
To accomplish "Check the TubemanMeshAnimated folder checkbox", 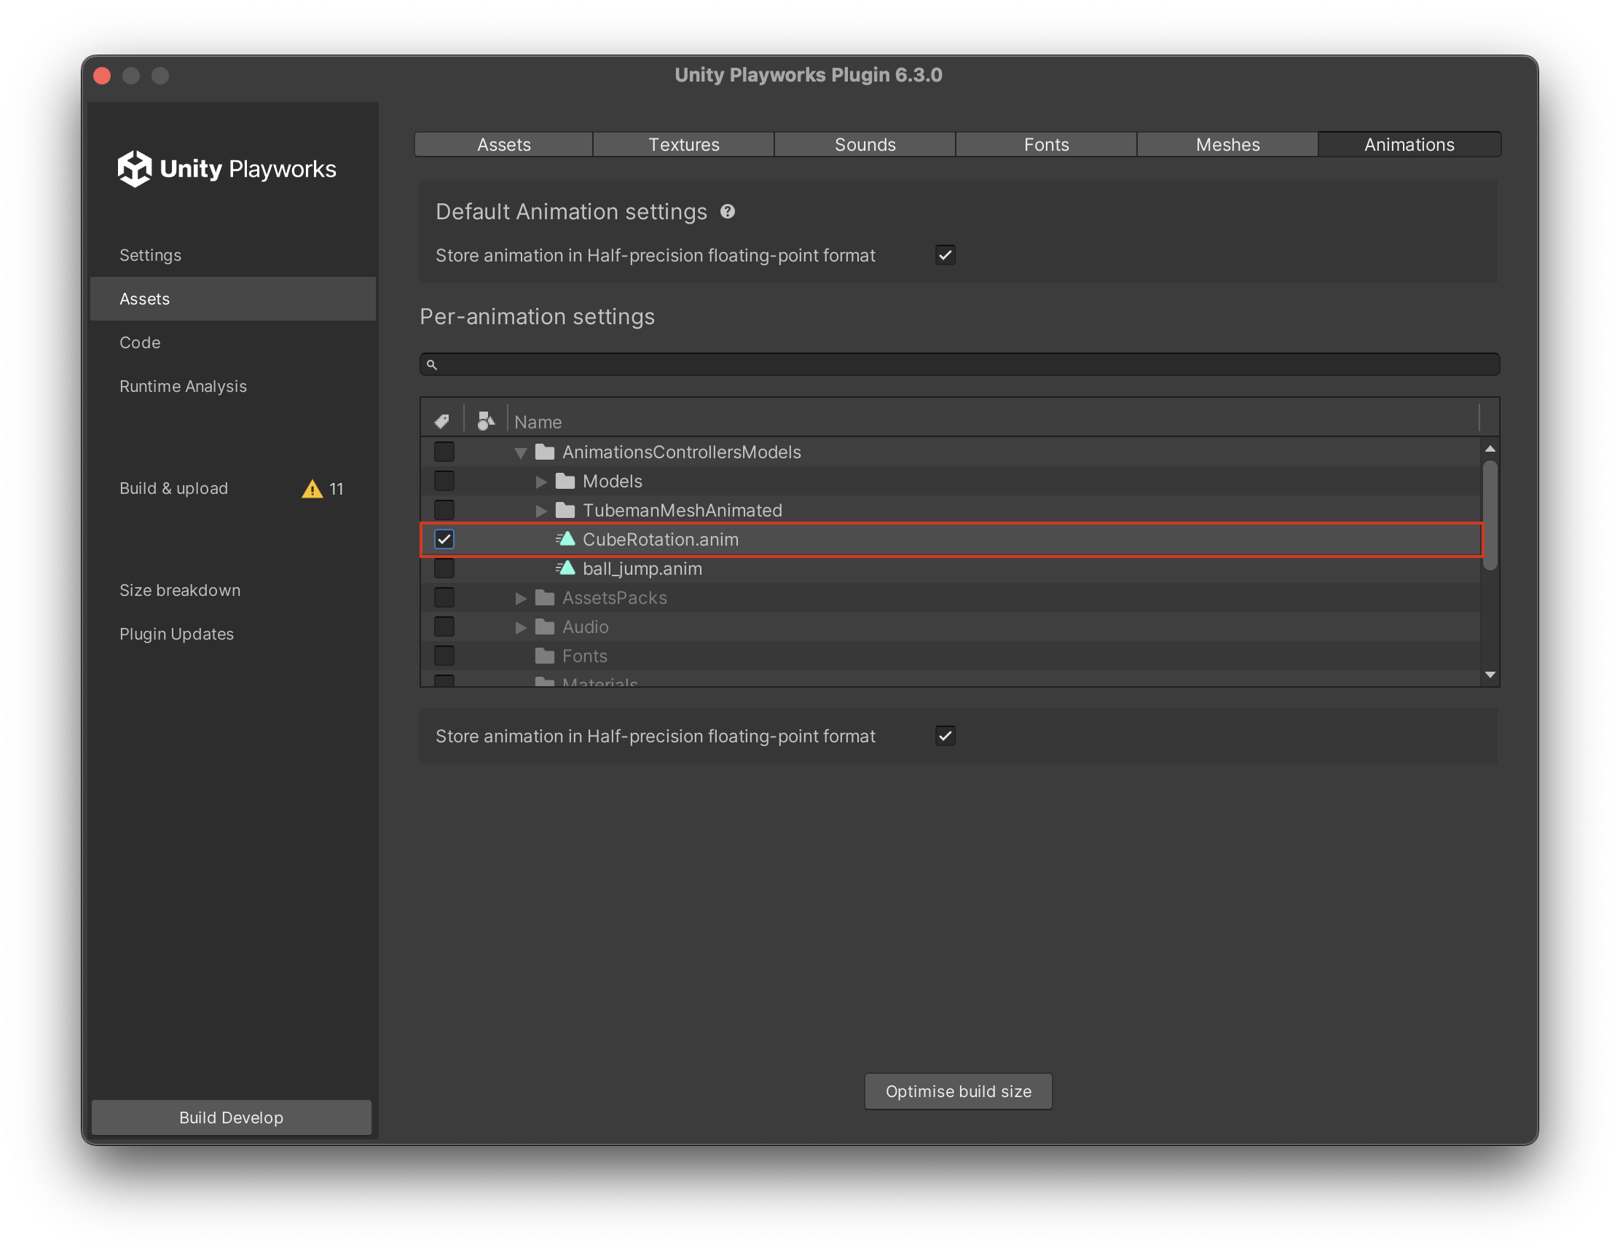I will (x=444, y=511).
